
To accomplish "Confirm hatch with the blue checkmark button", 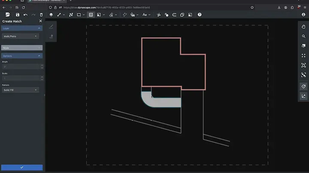I will click(21, 167).
